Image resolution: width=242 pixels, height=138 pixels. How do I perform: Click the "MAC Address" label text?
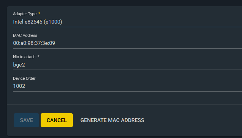coord(25,35)
